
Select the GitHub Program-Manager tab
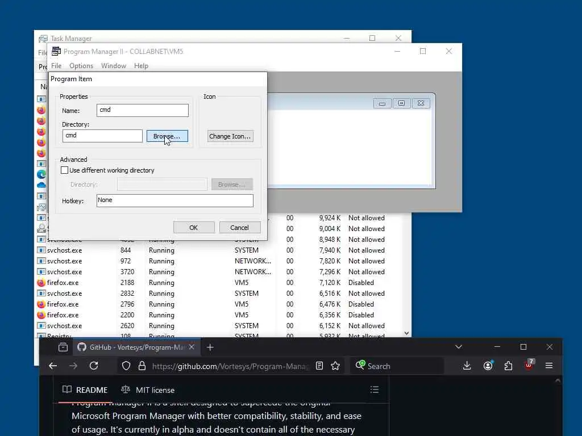[135, 347]
